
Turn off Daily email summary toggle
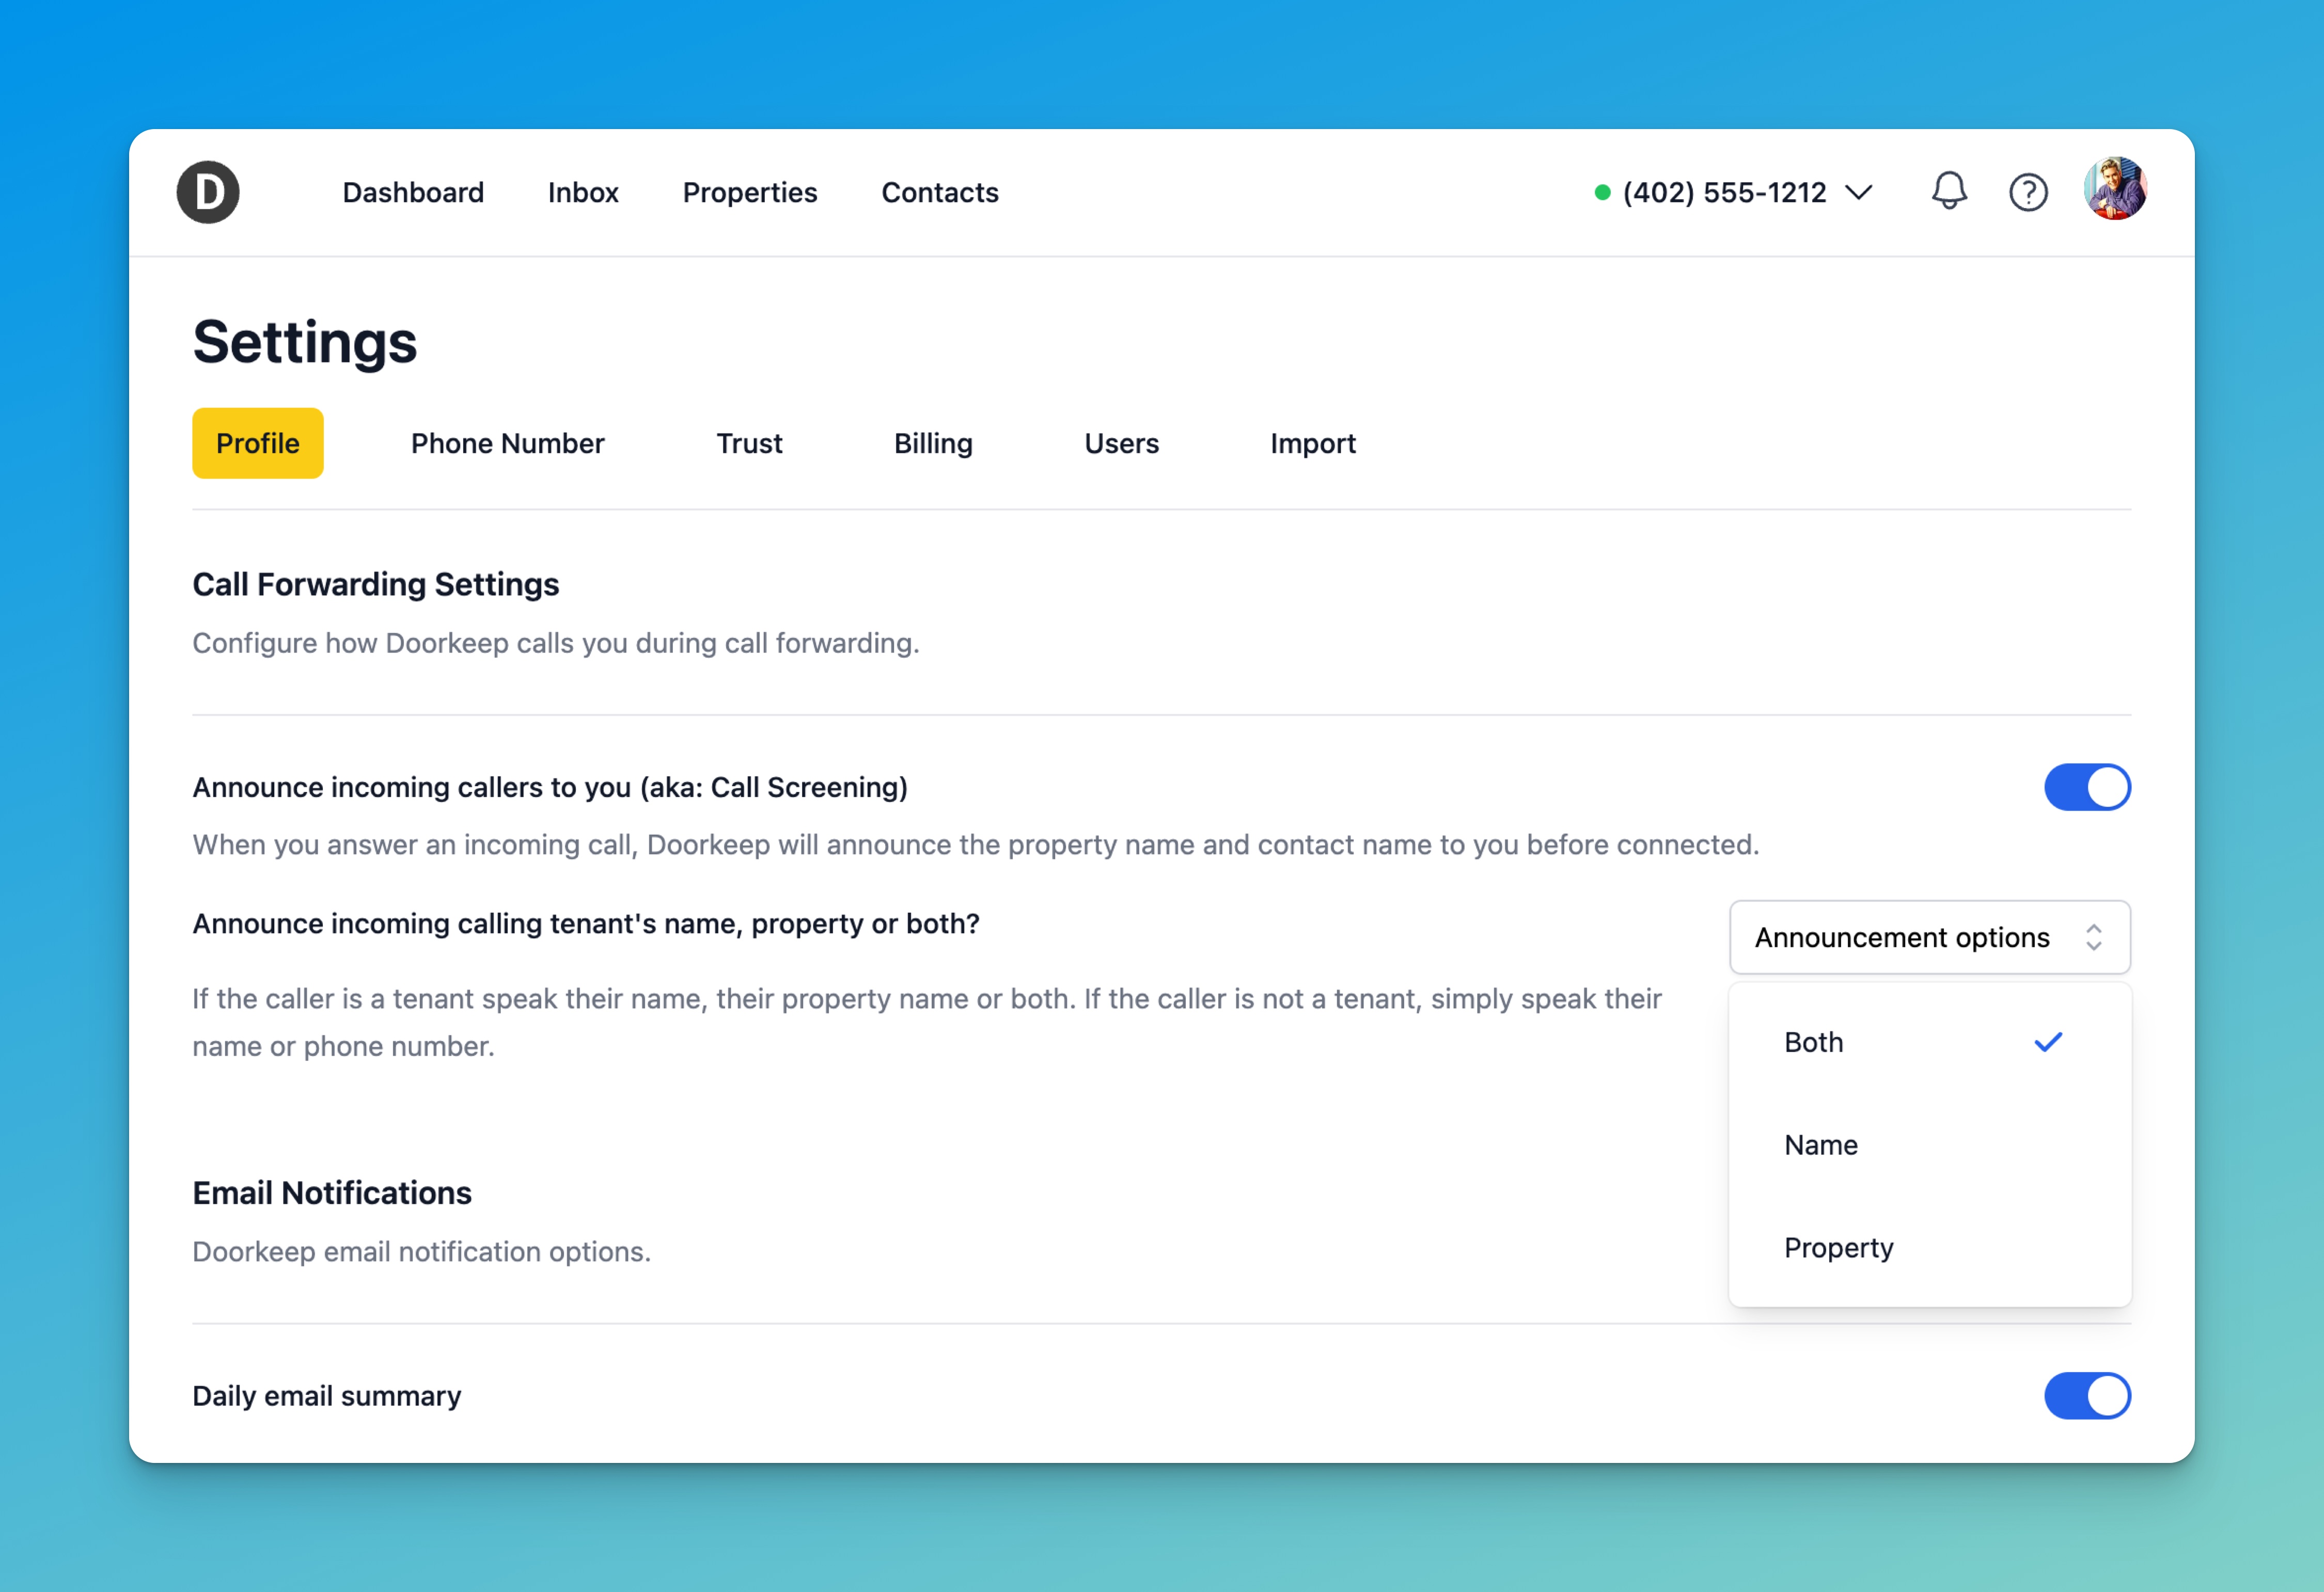2087,1395
